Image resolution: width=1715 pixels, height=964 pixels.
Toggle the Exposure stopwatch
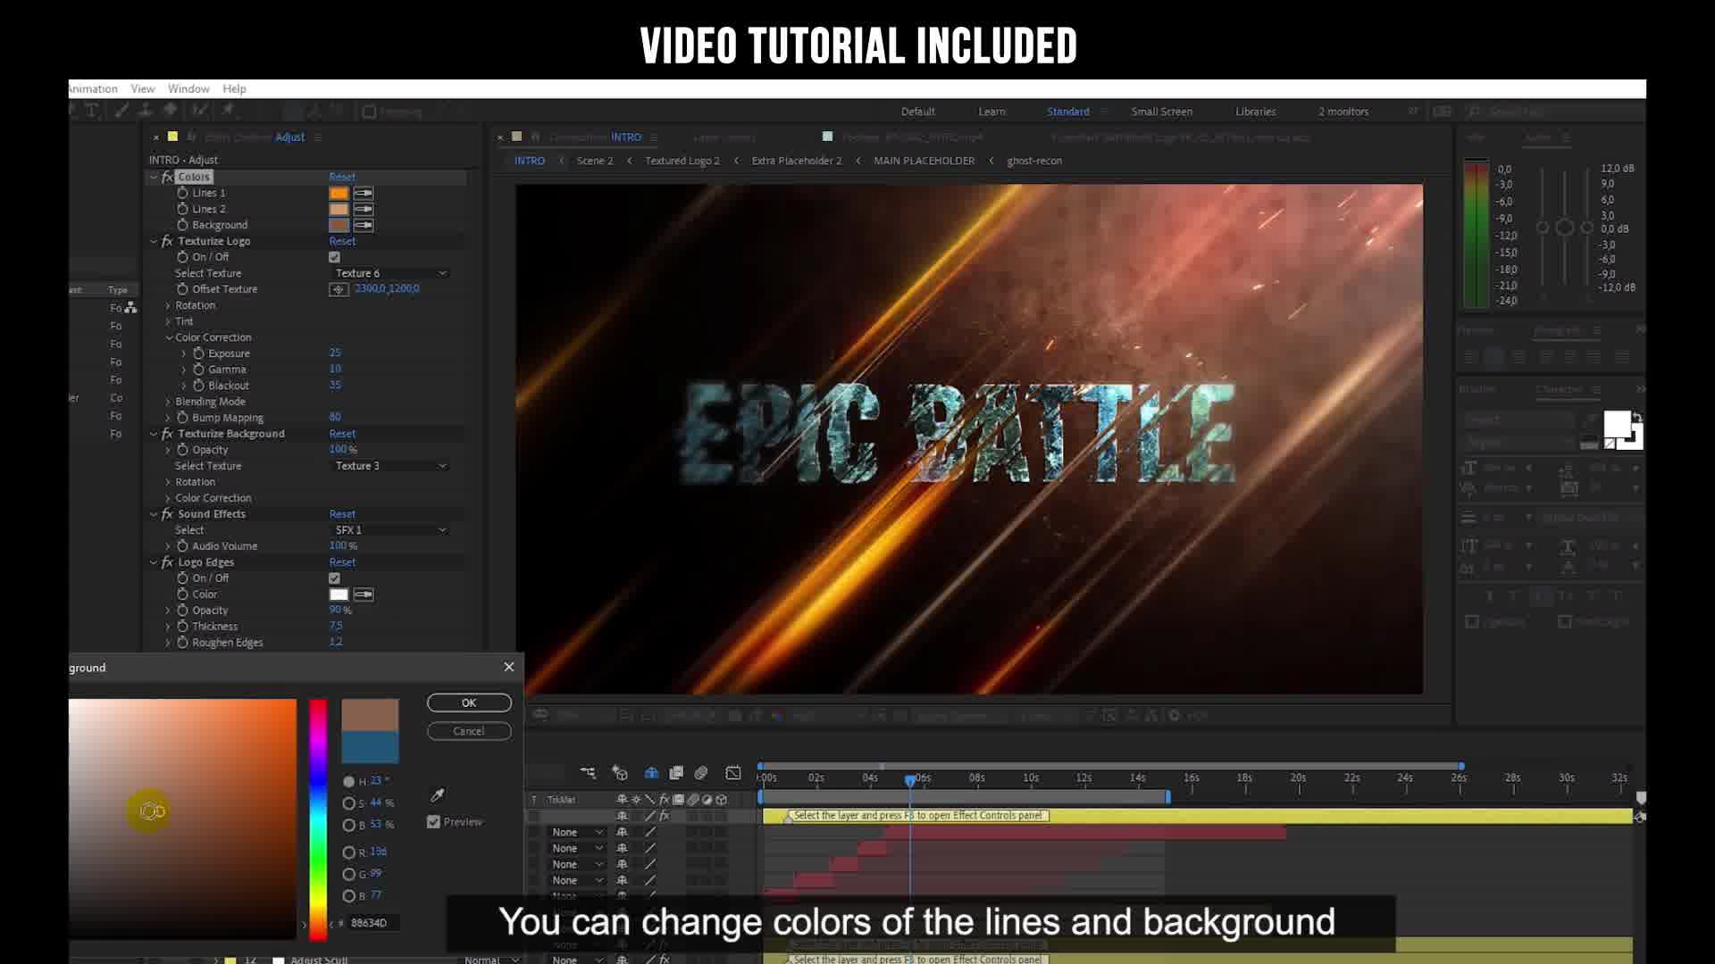coord(198,353)
